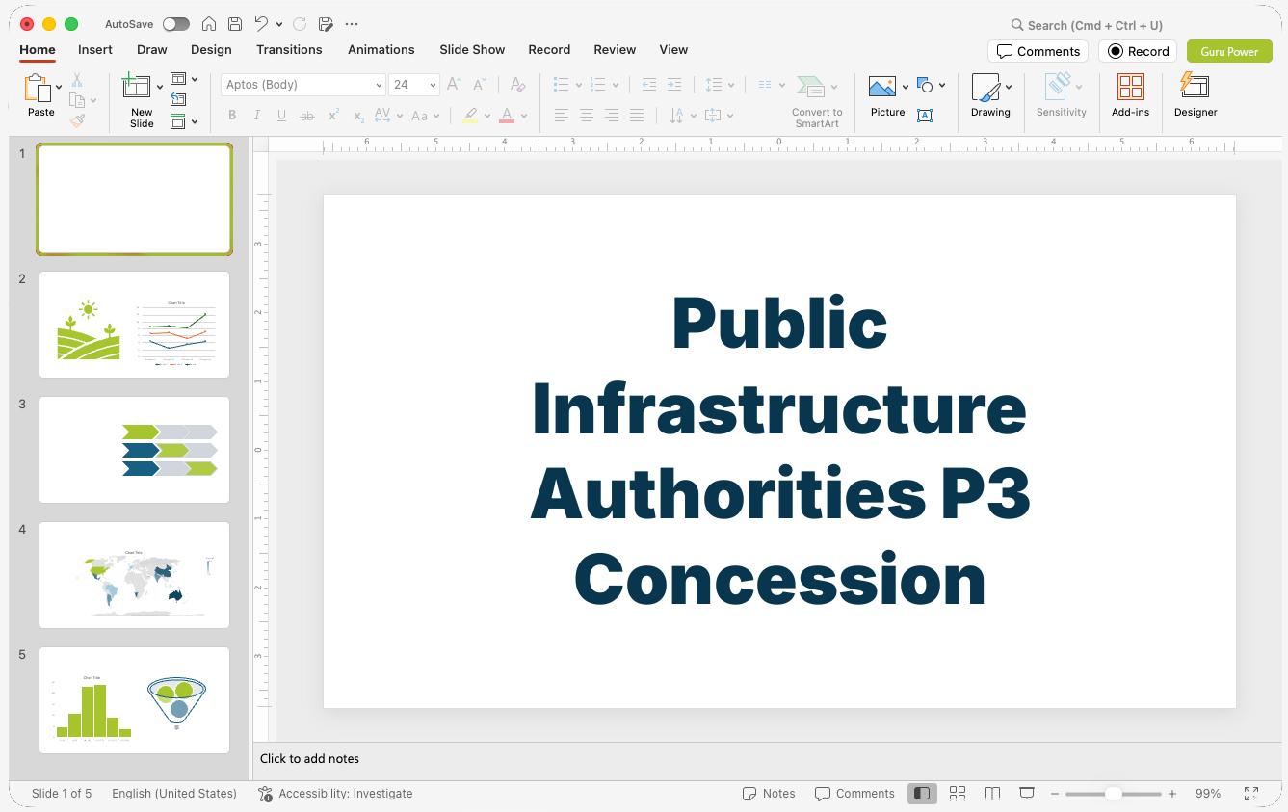Click the Format Painter brush icon
Image resolution: width=1288 pixels, height=812 pixels.
pos(77,120)
